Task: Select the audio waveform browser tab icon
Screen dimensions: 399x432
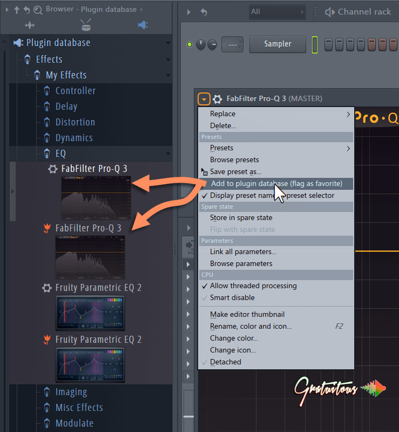Action: click(x=30, y=25)
